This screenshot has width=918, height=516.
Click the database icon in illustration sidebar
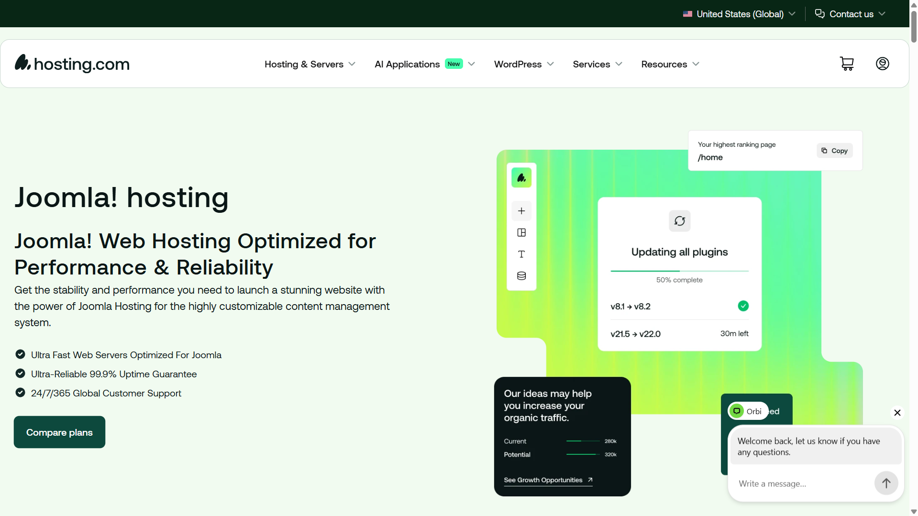tap(521, 276)
